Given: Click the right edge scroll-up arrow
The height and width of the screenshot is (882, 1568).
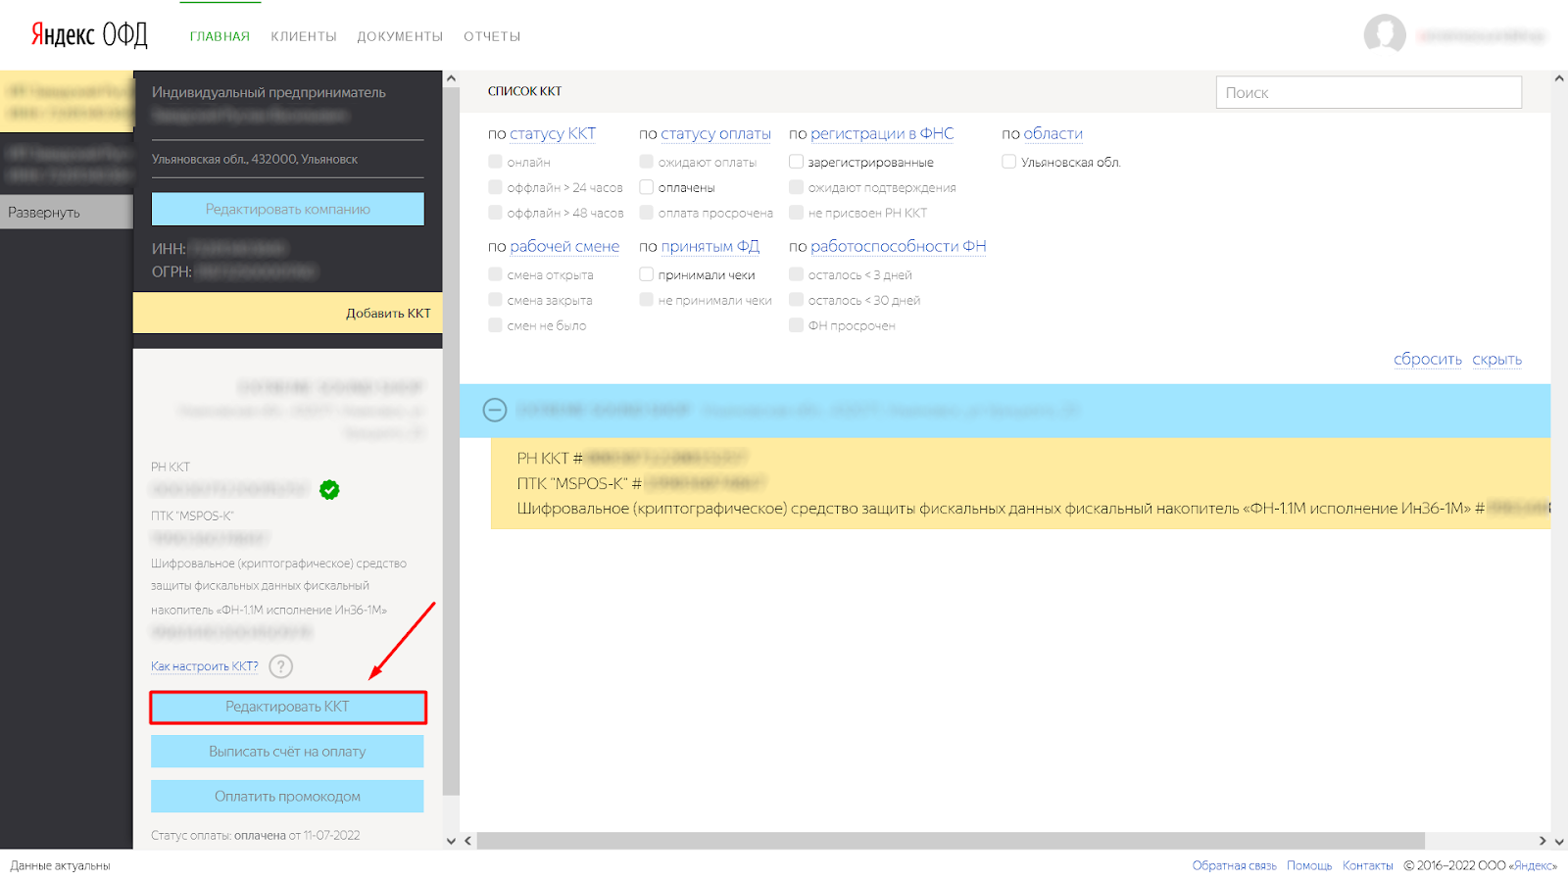Looking at the screenshot, I should [1559, 78].
